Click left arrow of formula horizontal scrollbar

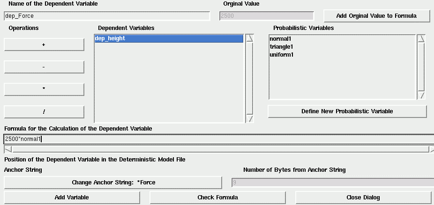click(x=8, y=149)
